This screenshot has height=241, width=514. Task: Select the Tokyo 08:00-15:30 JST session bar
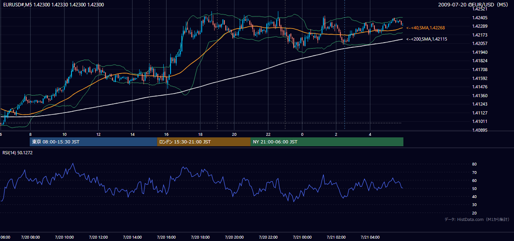[93, 142]
